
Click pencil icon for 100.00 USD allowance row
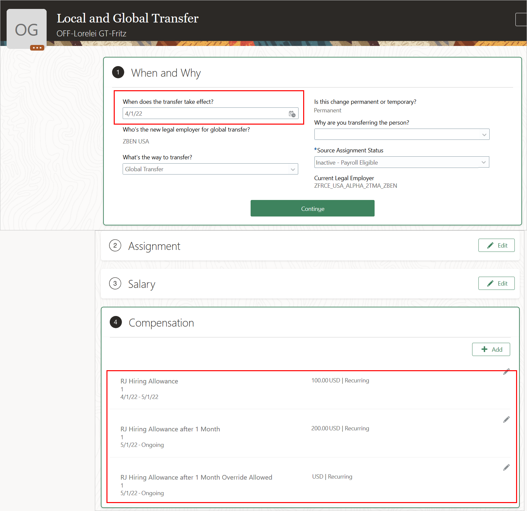(x=506, y=372)
